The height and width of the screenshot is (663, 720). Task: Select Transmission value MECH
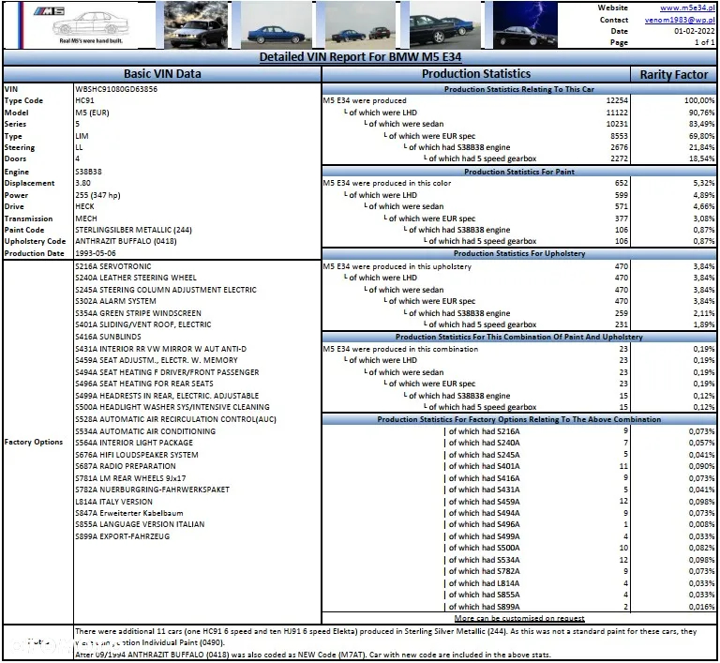pyautogui.click(x=86, y=218)
